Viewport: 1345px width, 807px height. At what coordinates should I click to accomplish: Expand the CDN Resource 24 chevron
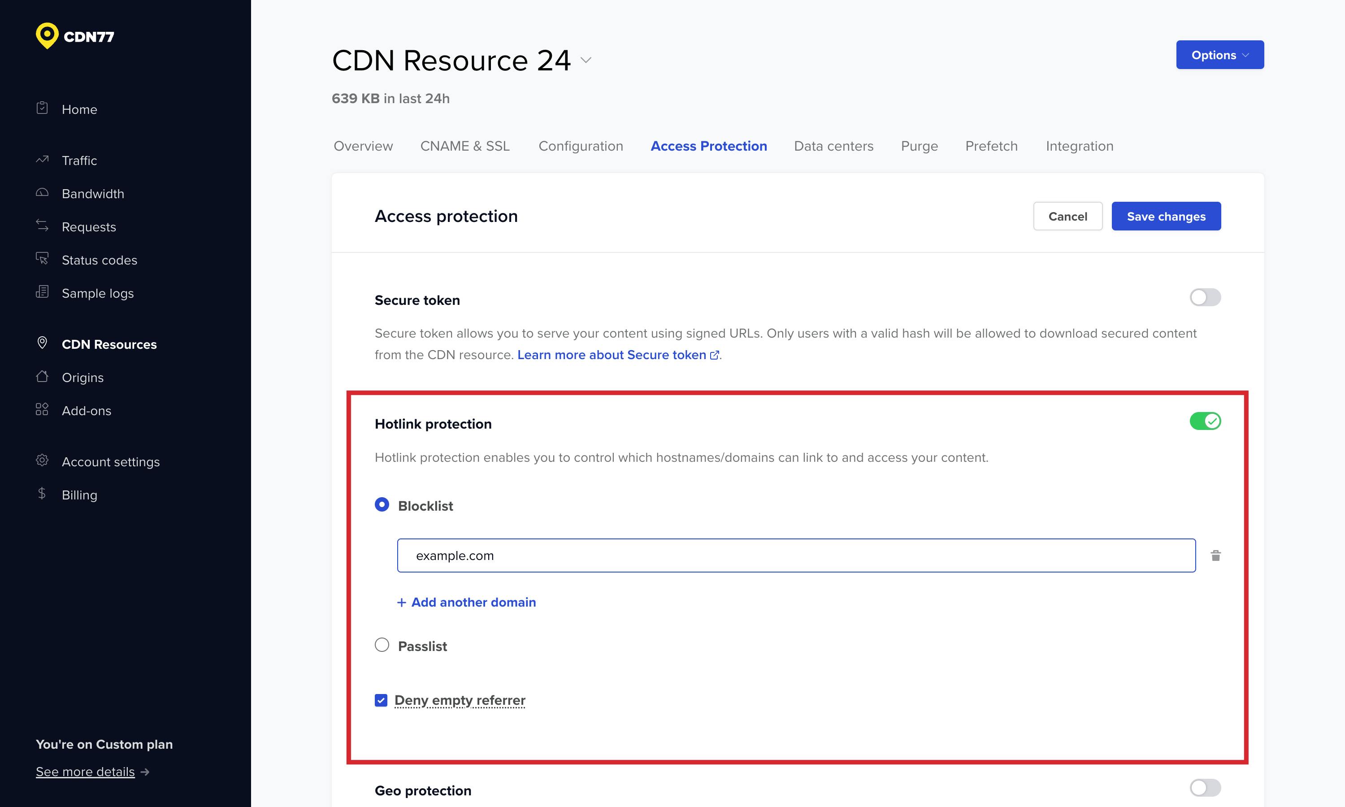586,61
